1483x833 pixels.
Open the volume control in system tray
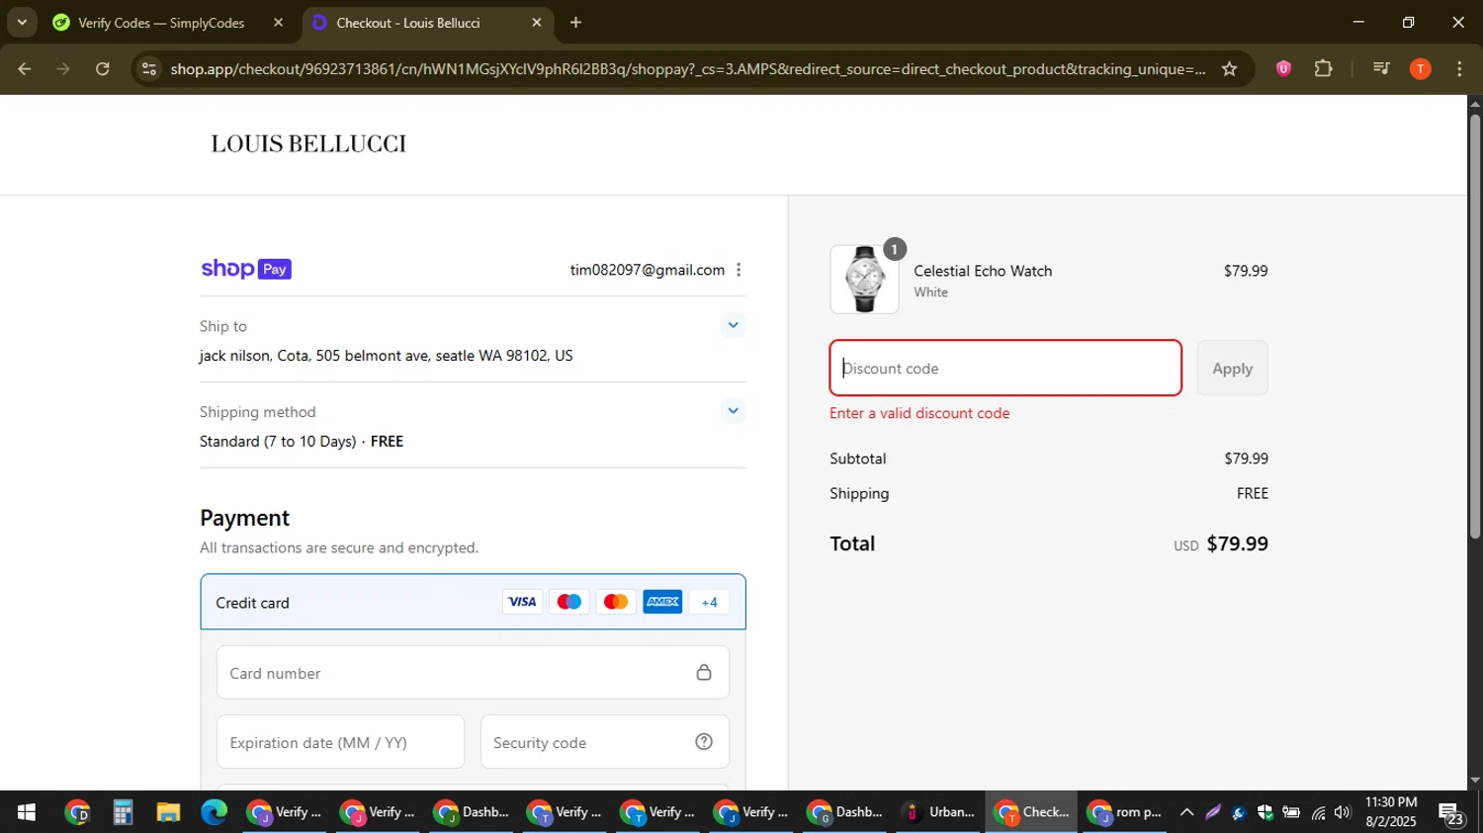[1342, 812]
